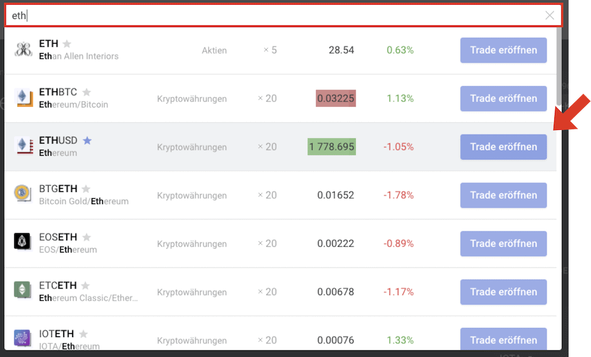Image resolution: width=591 pixels, height=357 pixels.
Task: Favorite EOSETH with its star
Action: tap(86, 237)
